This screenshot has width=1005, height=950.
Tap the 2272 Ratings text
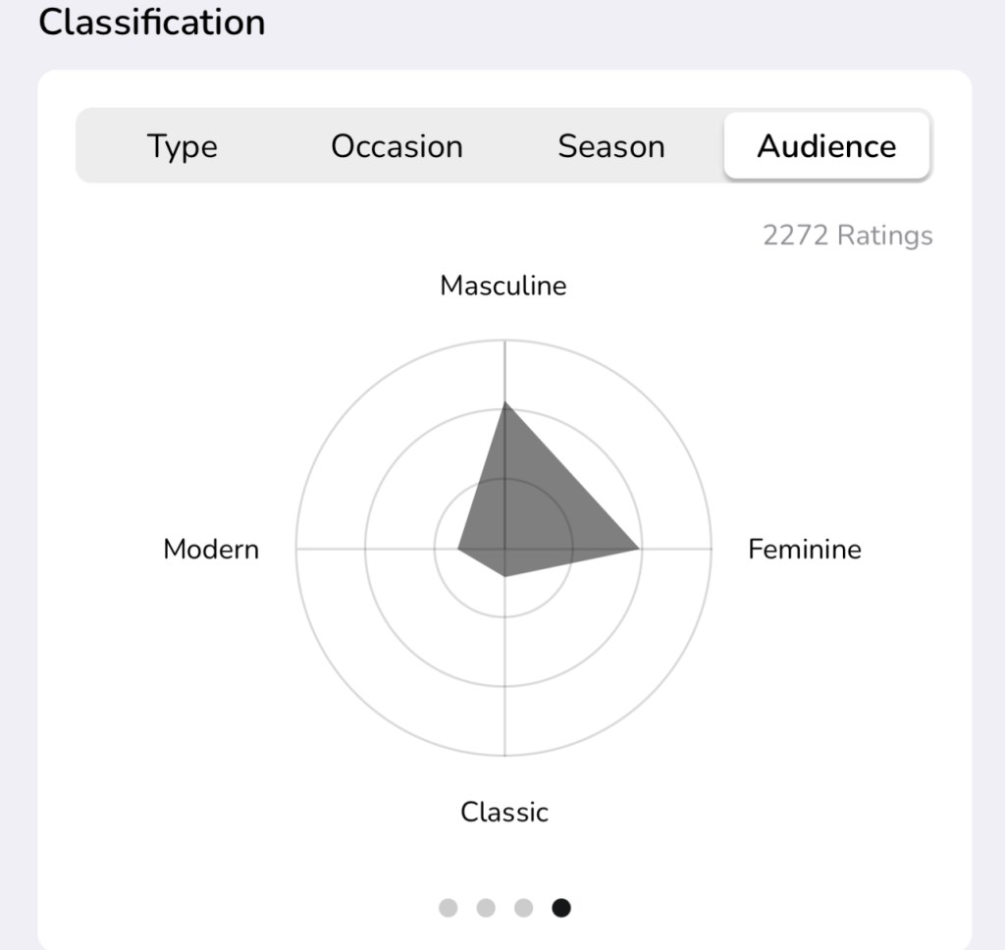[847, 236]
